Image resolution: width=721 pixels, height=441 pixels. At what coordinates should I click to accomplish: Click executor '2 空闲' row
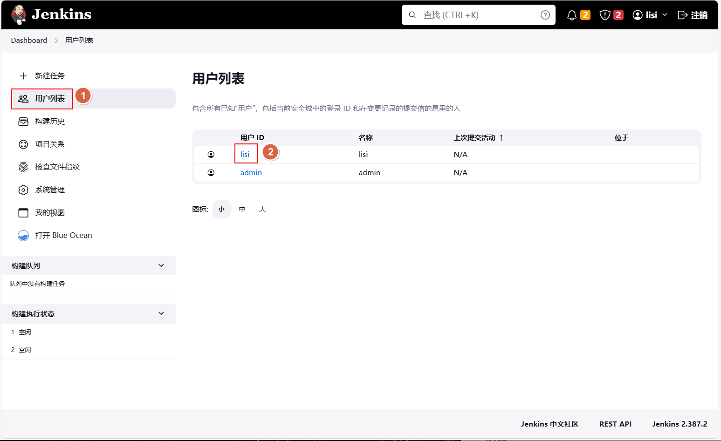click(89, 350)
